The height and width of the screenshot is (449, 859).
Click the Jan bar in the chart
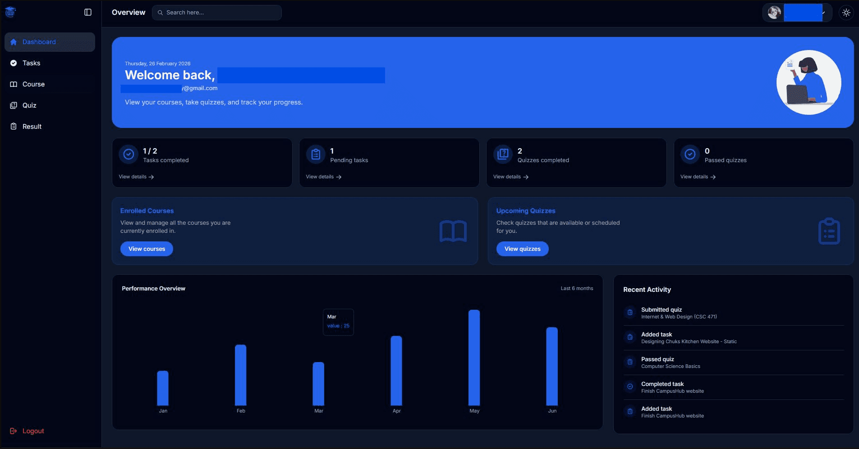click(x=163, y=388)
